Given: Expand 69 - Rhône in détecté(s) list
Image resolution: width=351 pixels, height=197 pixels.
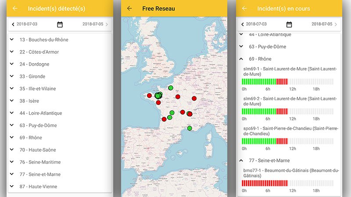Looking at the screenshot, I should click(x=60, y=137).
